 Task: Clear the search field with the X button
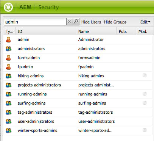[69, 22]
